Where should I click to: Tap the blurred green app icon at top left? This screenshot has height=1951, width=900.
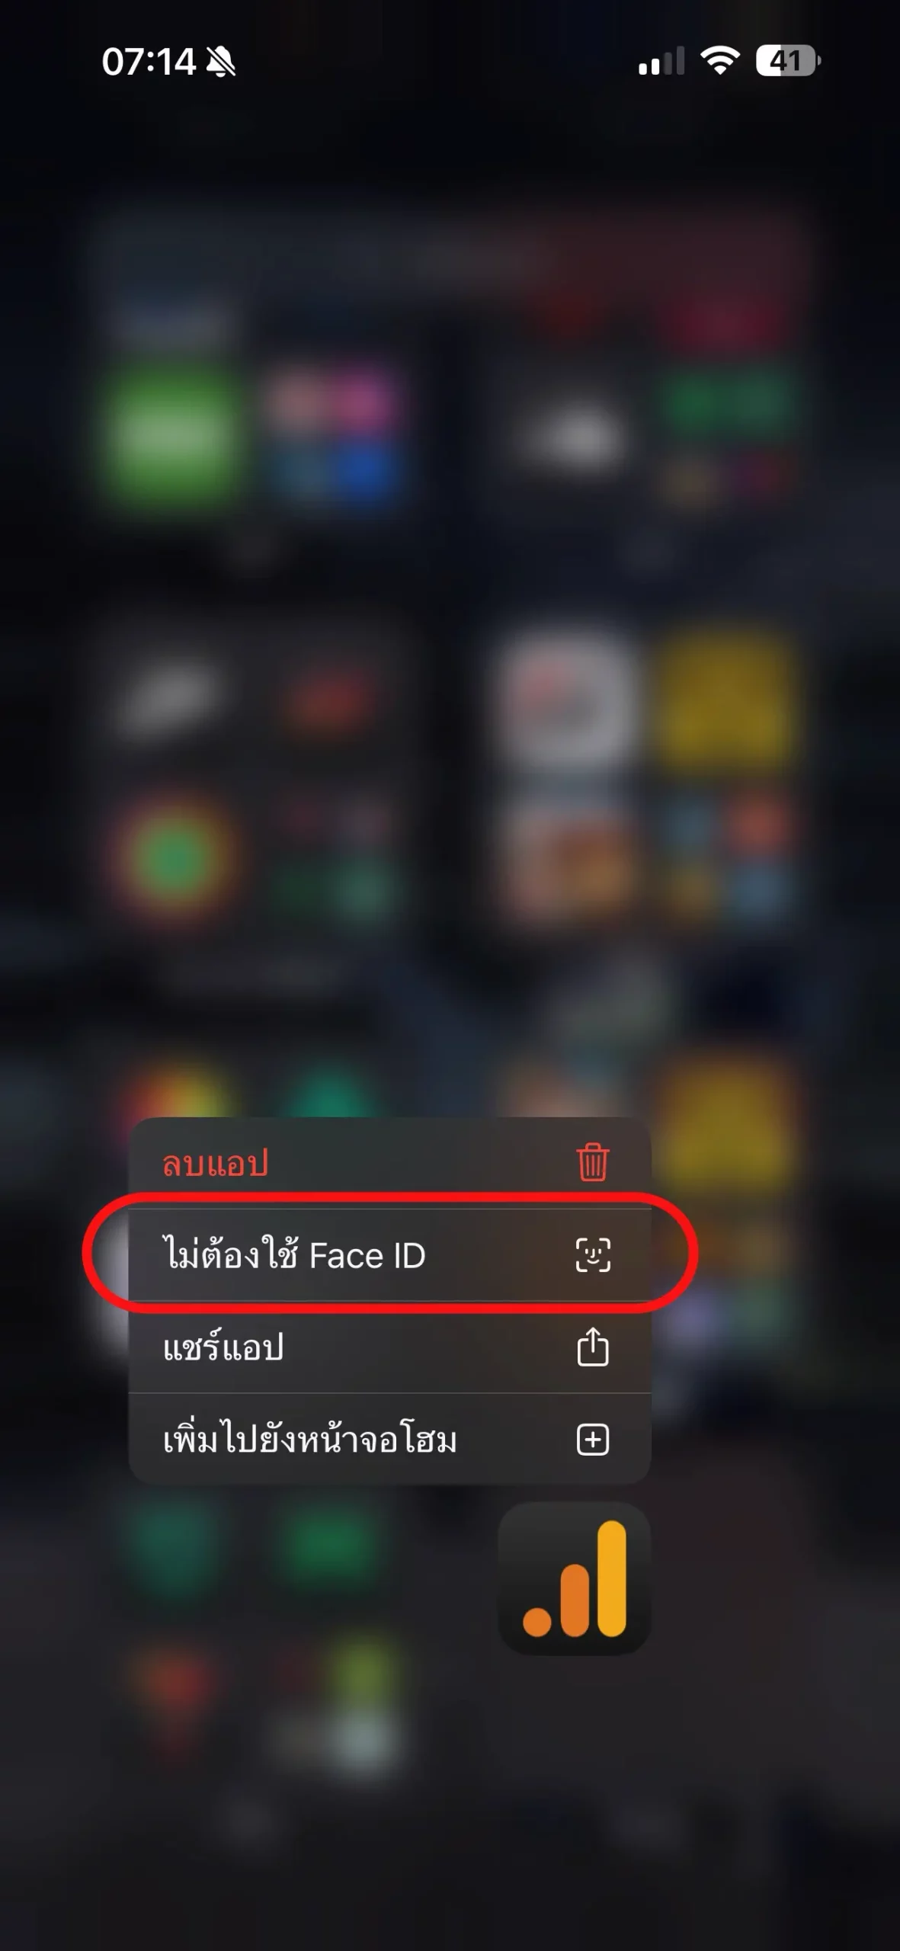click(171, 433)
